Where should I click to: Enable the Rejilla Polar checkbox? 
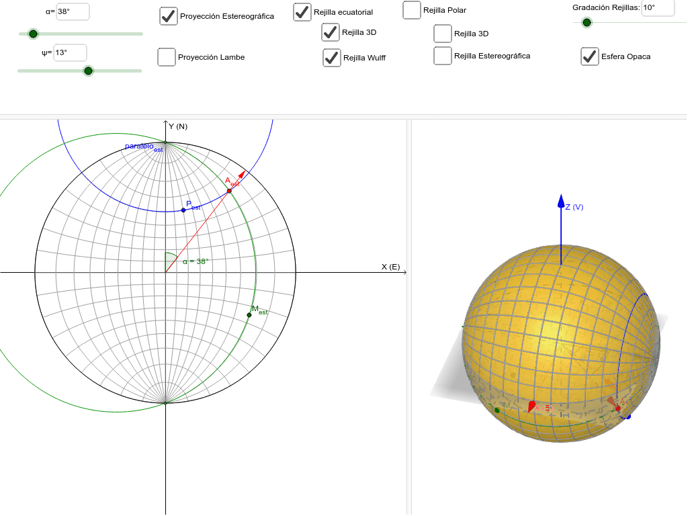click(412, 10)
